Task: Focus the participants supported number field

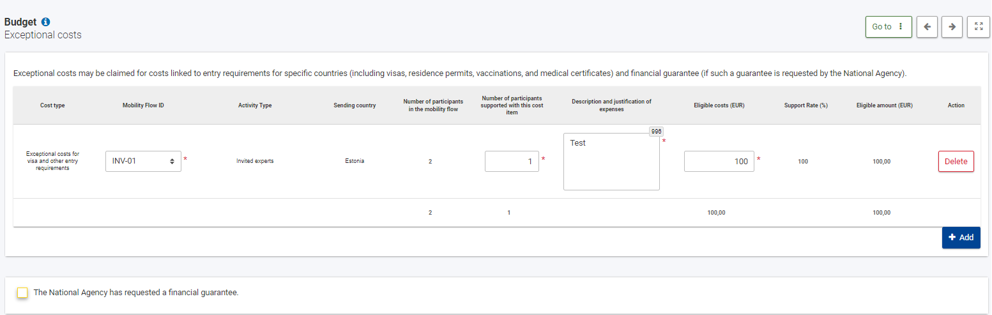Action: 511,161
